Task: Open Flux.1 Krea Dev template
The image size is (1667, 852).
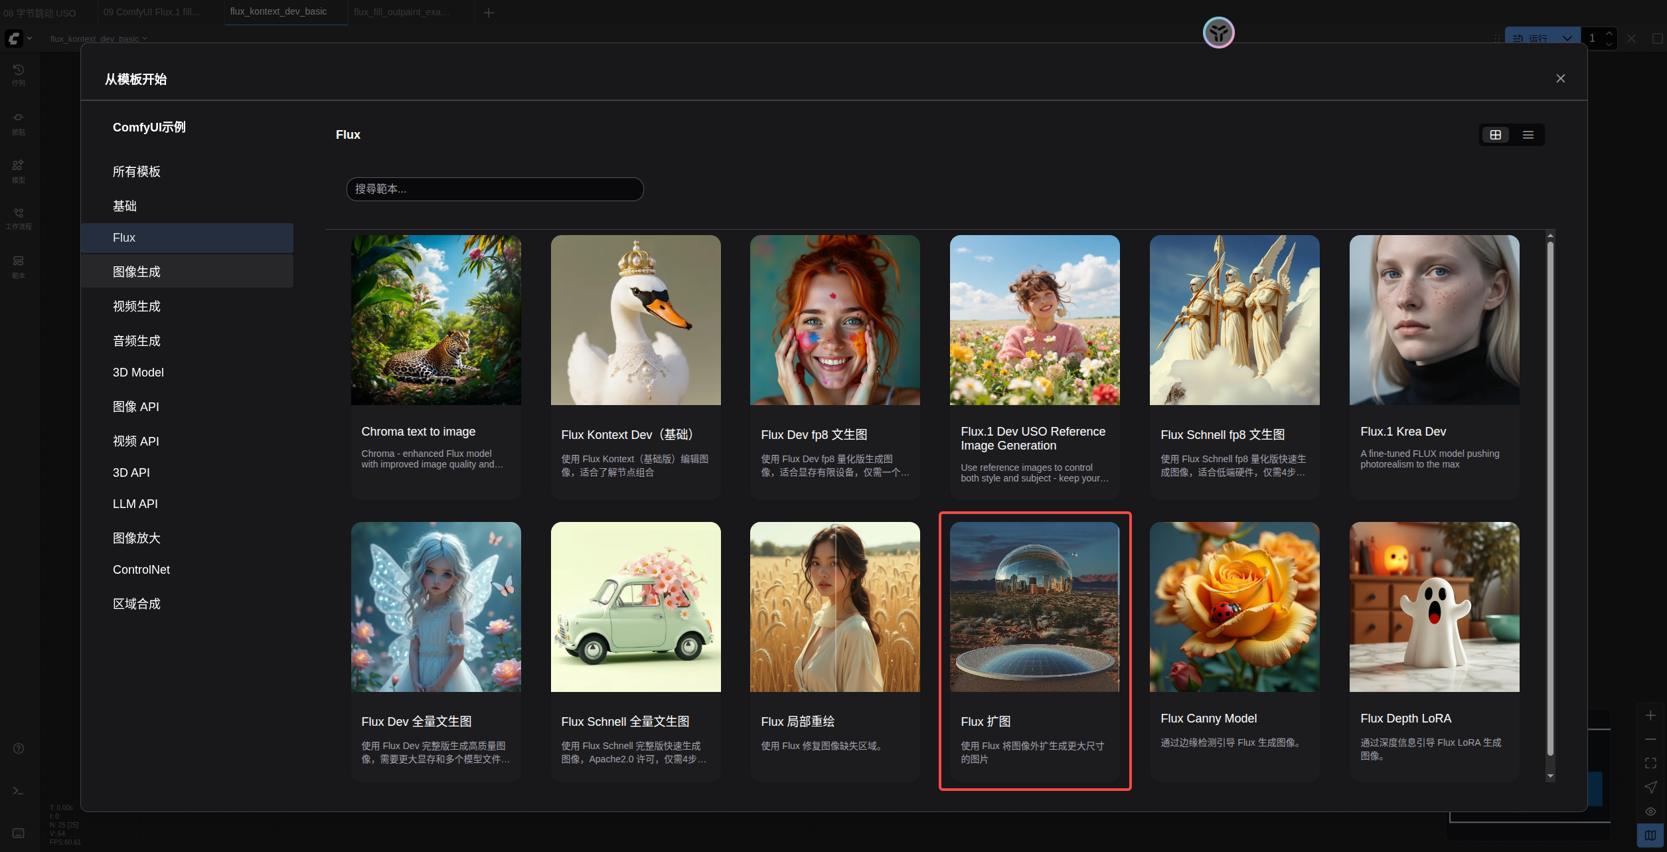Action: pos(1434,367)
